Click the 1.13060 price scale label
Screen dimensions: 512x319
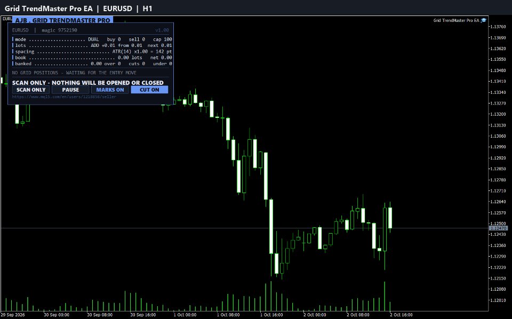(x=498, y=136)
